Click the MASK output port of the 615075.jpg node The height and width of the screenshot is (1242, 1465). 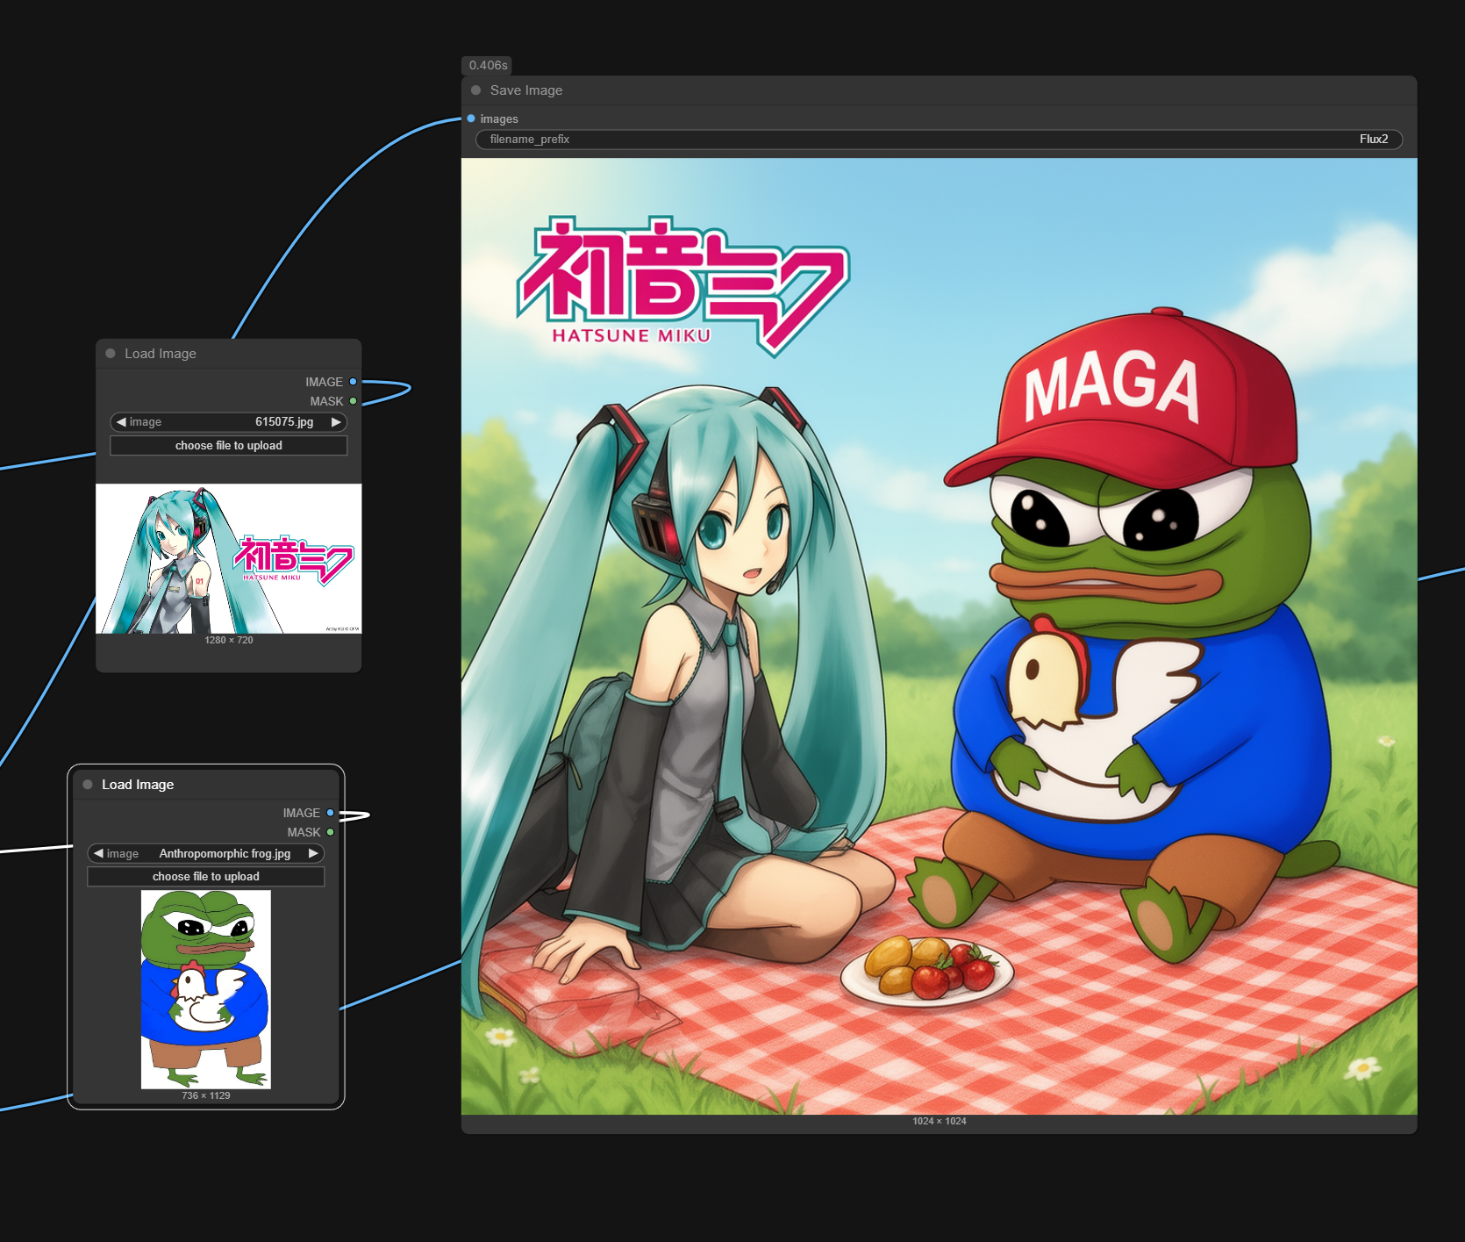[x=353, y=401]
